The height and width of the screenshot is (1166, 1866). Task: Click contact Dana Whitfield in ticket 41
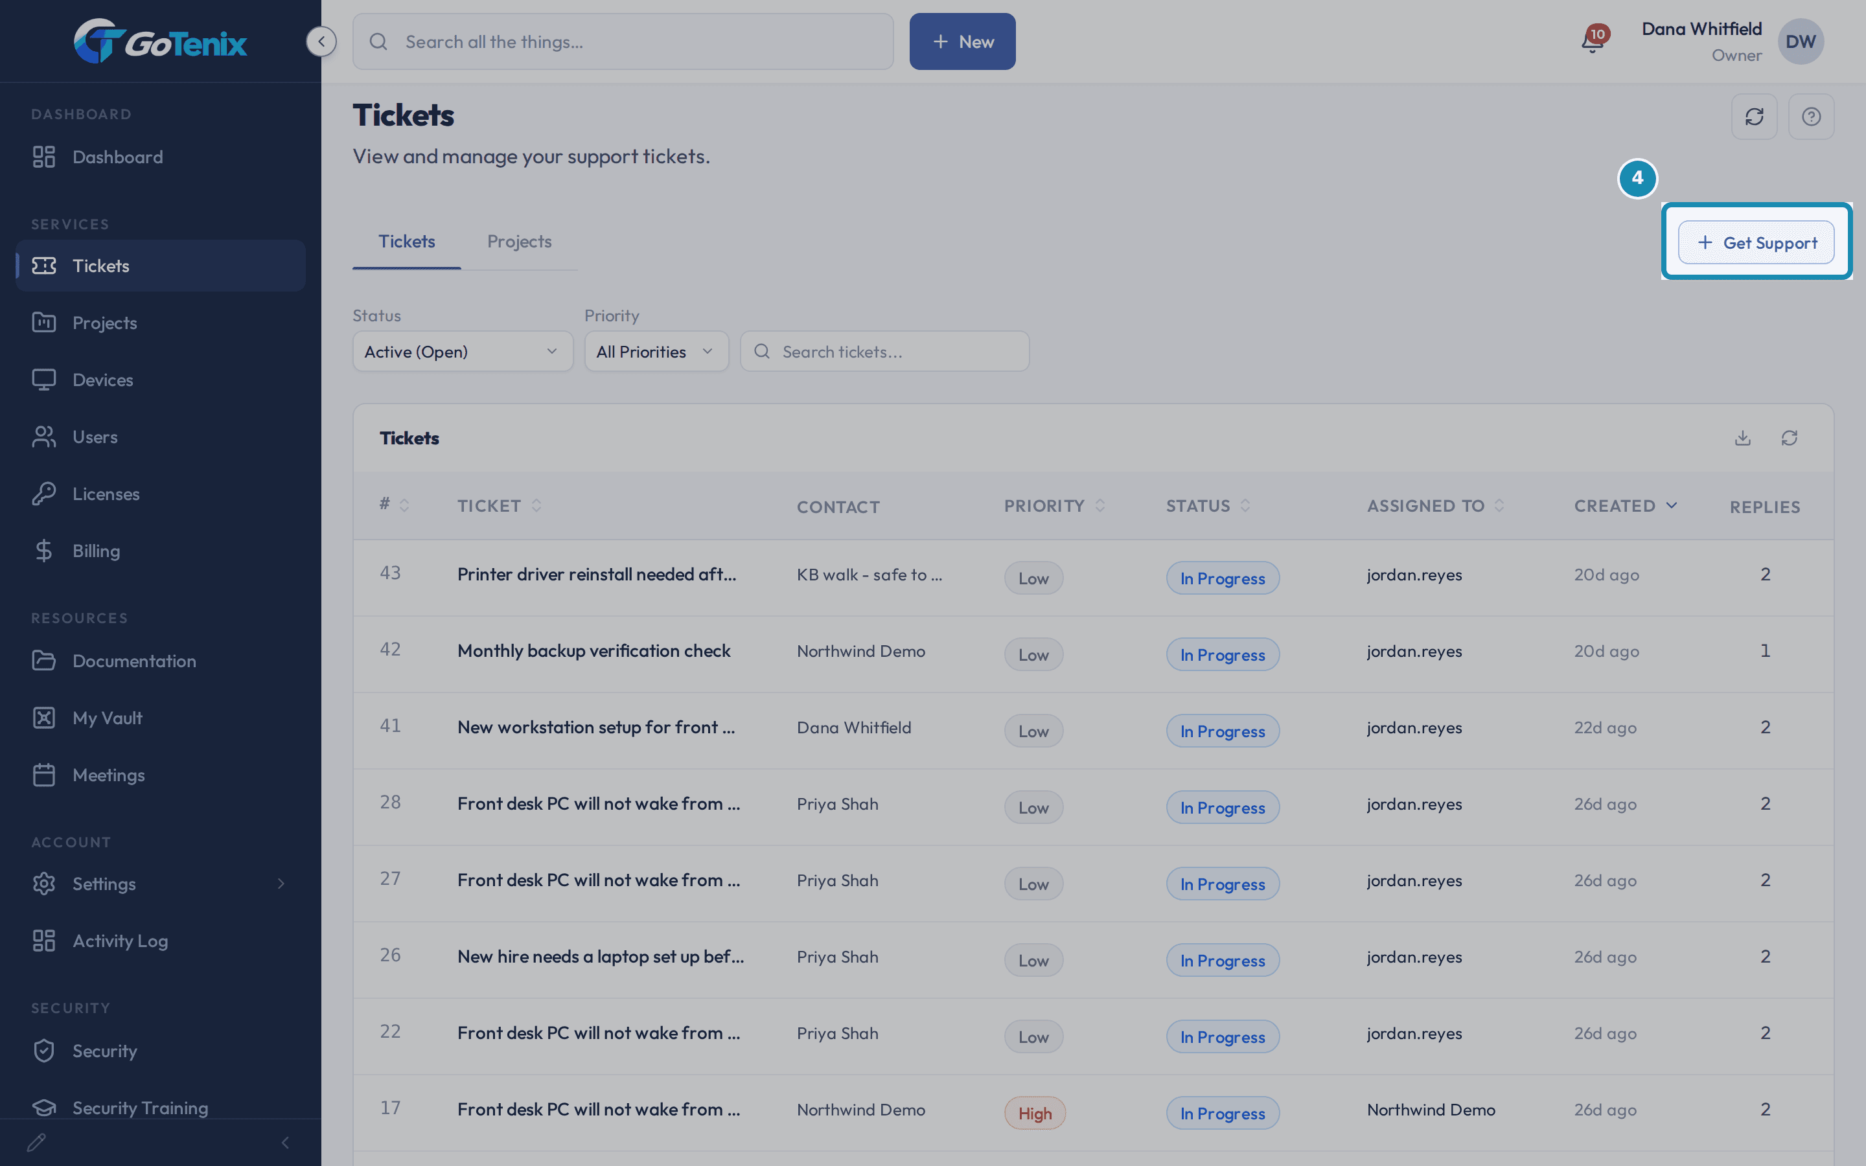[853, 727]
